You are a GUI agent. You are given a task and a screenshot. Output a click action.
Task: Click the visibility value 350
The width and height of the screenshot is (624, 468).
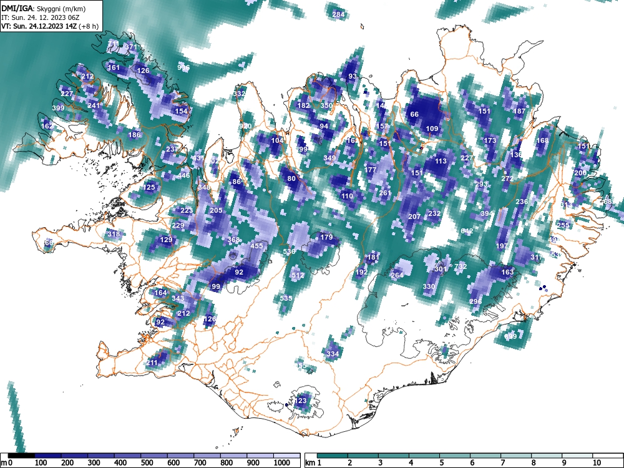[326, 105]
